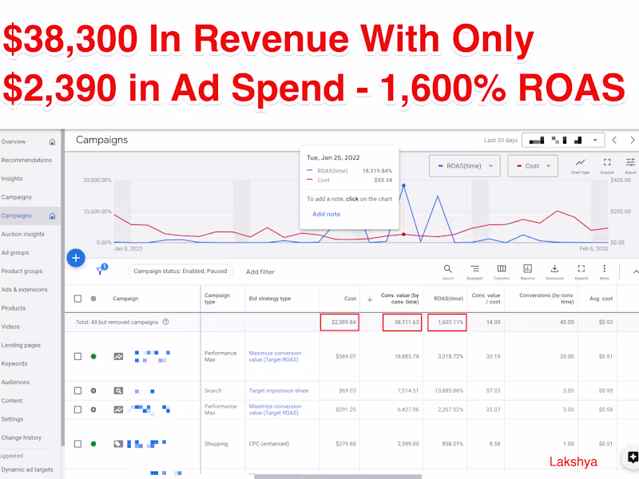
Task: Open the Reports icon
Action: (x=528, y=269)
